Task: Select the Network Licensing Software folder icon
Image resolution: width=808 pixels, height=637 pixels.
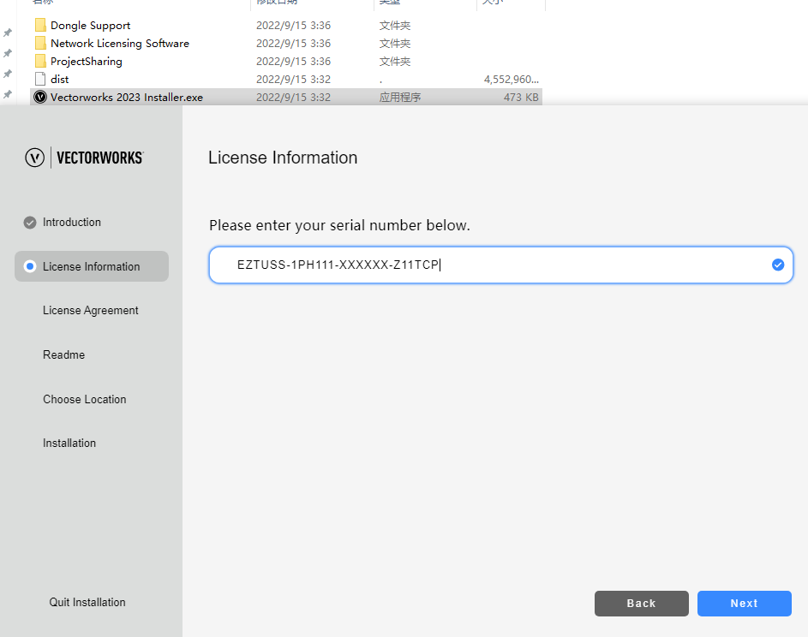Action: [40, 44]
